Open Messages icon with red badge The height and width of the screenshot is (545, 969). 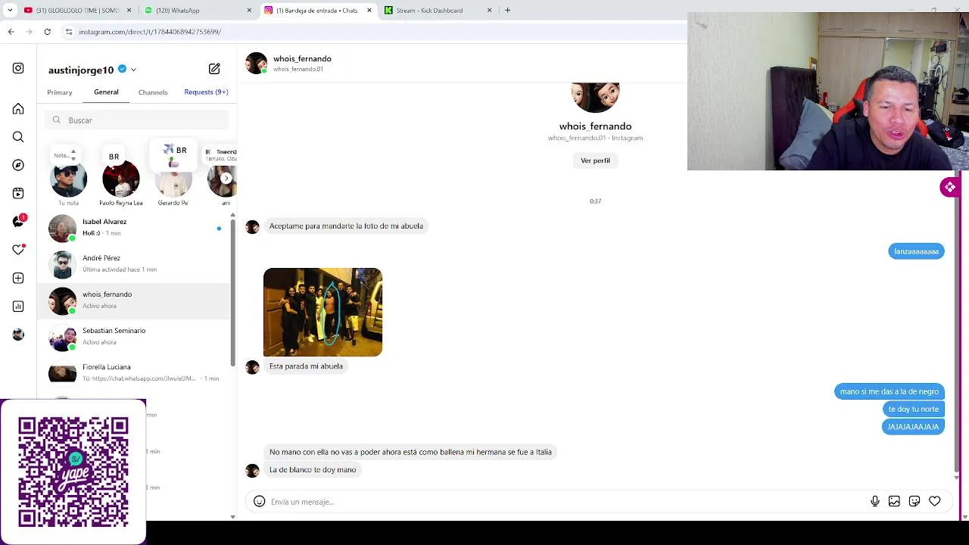(19, 221)
